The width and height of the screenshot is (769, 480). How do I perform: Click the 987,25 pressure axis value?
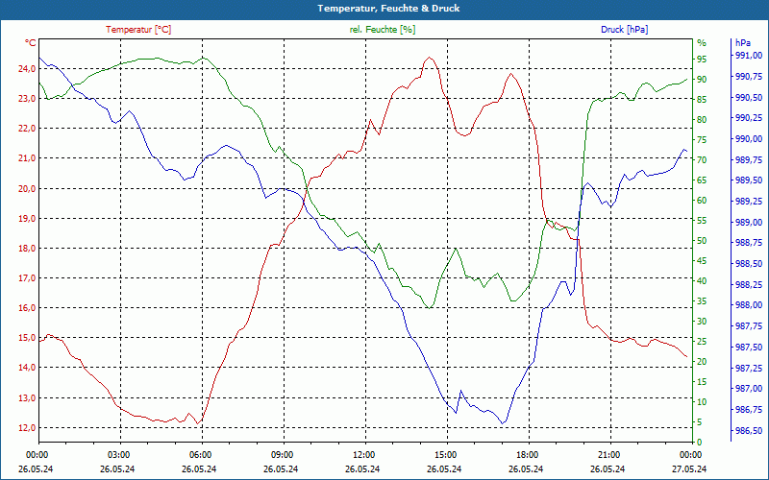point(749,368)
